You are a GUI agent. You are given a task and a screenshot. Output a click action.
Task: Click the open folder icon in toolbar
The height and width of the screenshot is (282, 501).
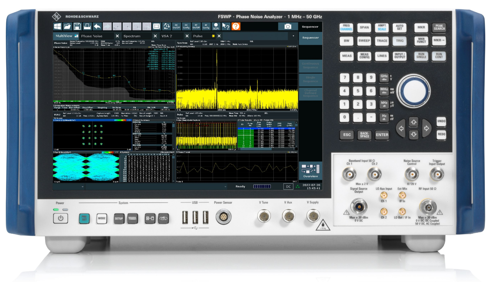(x=67, y=27)
